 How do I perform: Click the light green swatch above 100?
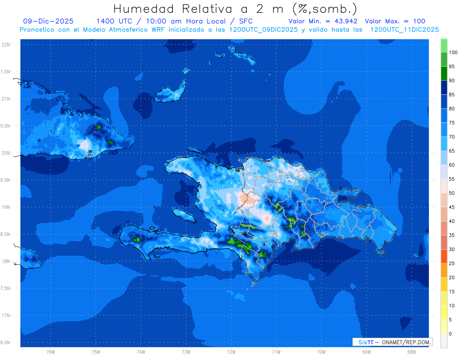click(x=444, y=45)
